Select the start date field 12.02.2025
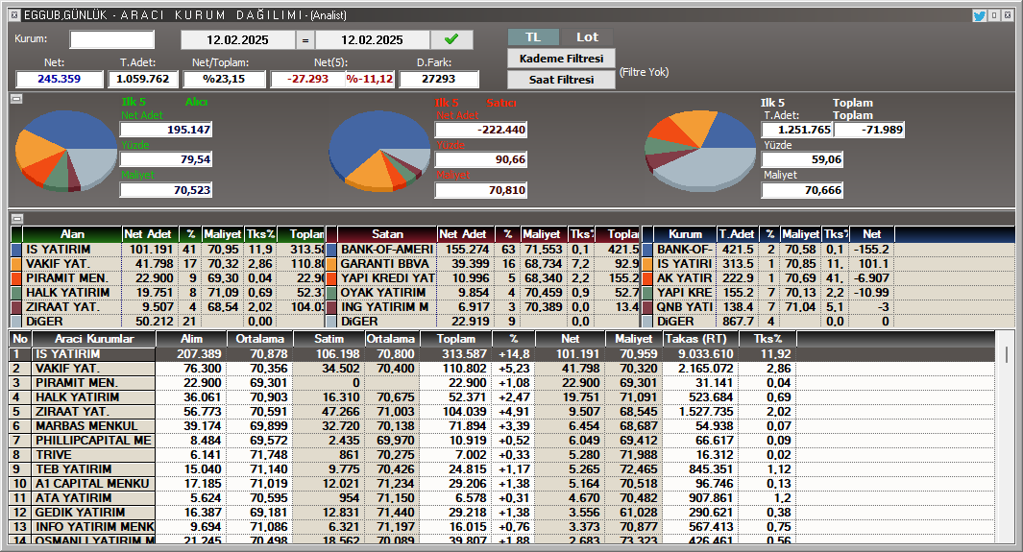This screenshot has width=1023, height=552. click(237, 39)
